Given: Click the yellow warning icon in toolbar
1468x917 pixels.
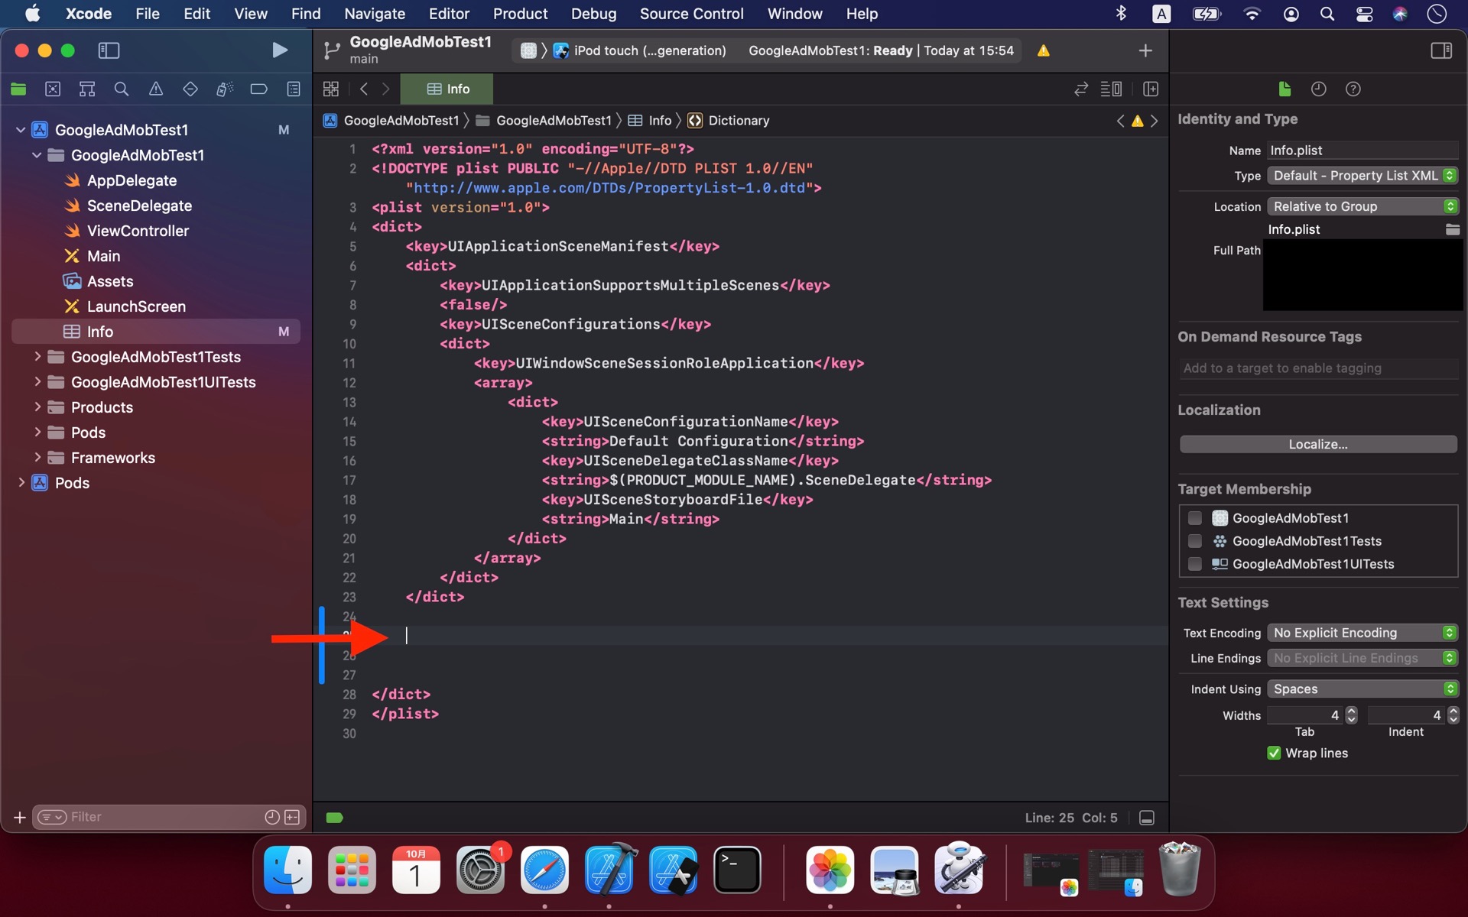Looking at the screenshot, I should [1044, 50].
